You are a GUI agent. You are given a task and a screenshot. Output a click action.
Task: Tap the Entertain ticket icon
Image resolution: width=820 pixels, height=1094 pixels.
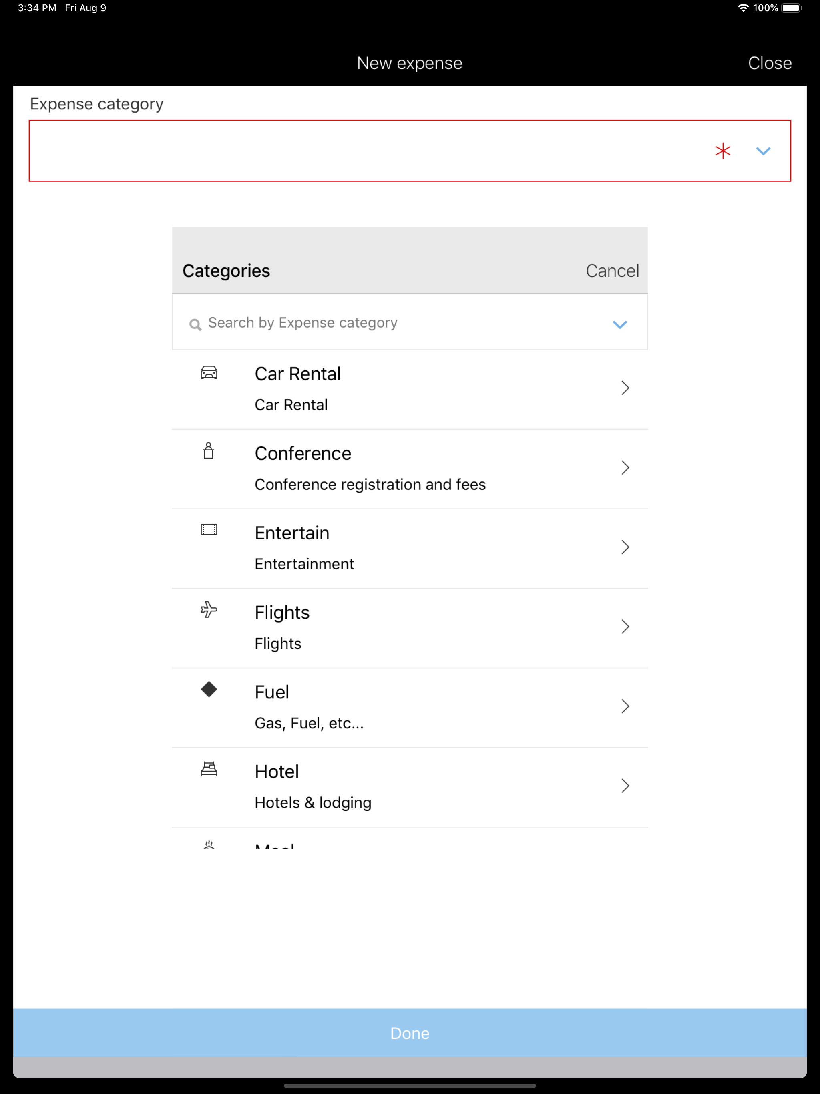coord(209,530)
